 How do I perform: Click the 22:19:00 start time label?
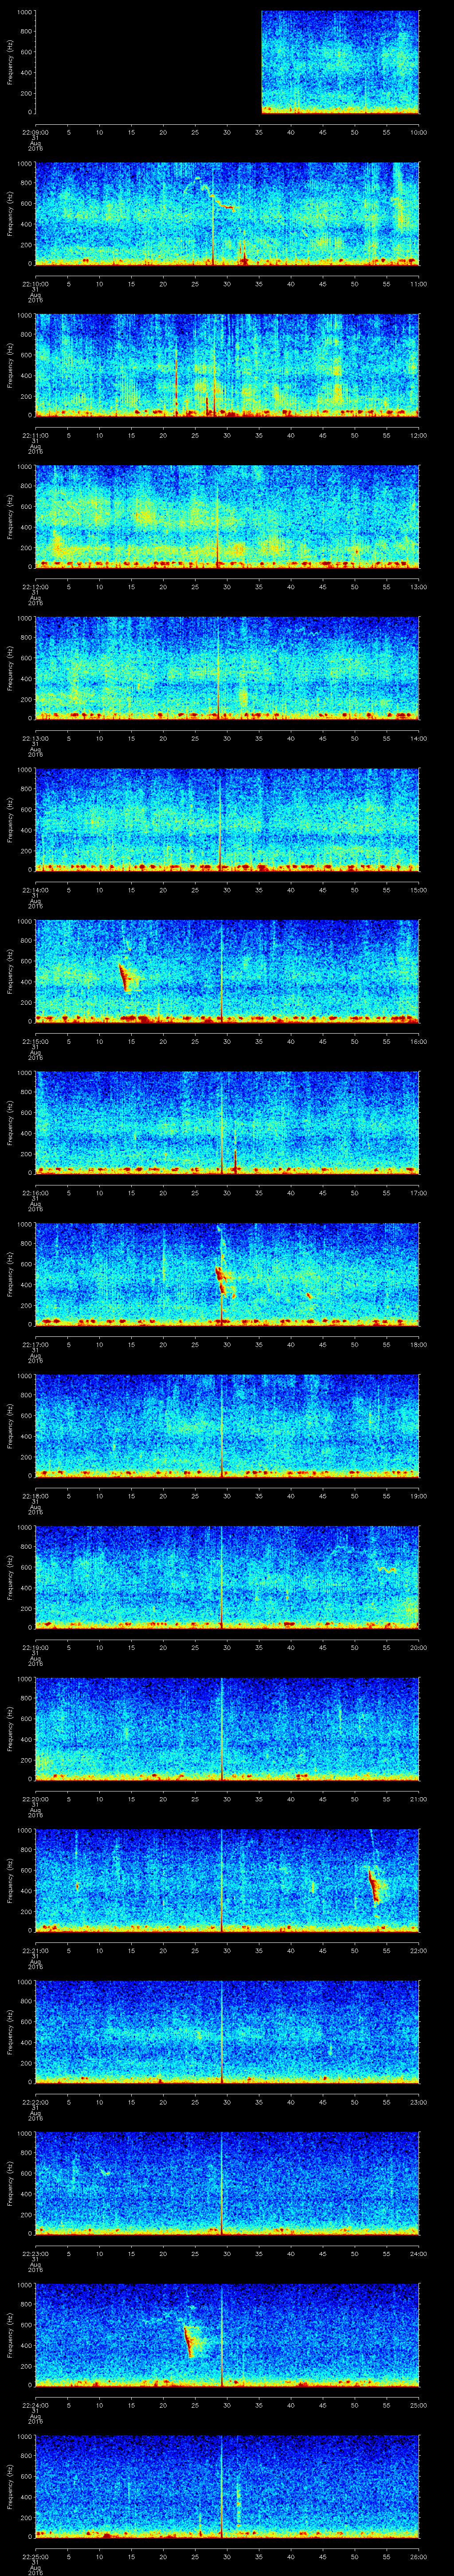(x=35, y=1647)
